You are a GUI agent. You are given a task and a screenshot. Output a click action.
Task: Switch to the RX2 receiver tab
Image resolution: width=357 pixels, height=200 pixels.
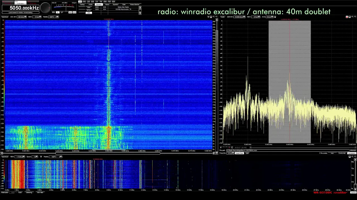(20, 2)
